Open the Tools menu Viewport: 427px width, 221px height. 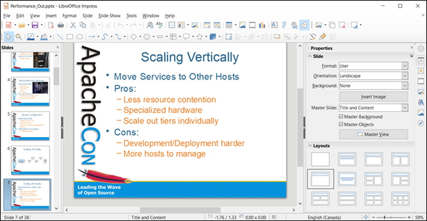pyautogui.click(x=132, y=16)
